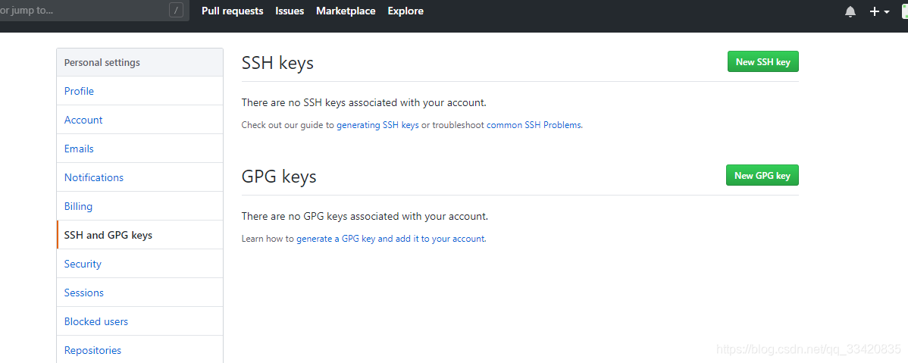Select Account in the settings sidebar
This screenshot has height=363, width=908.
139,120
